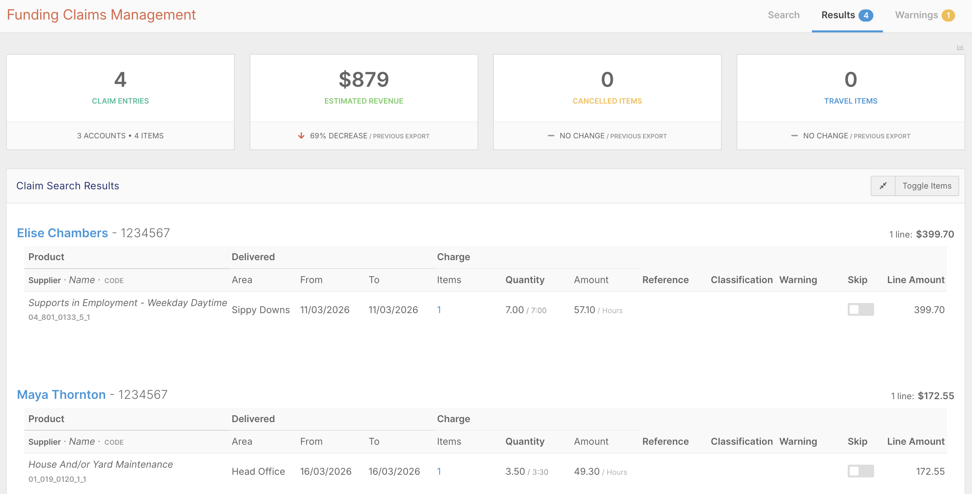Click the Toggle Items button
Screen dimensions: 972x494
927,186
